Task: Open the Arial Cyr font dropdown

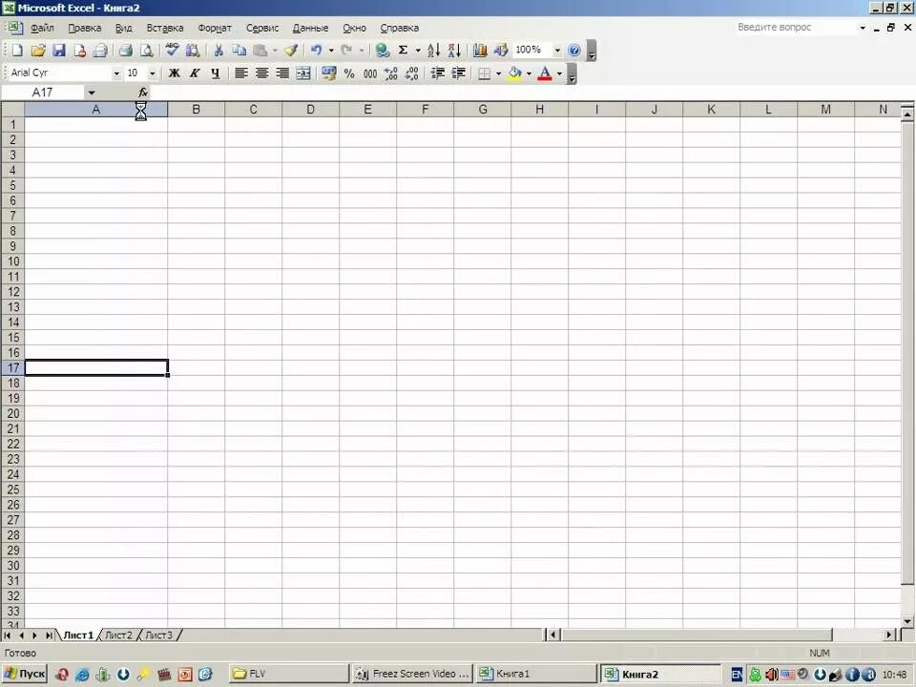Action: (116, 73)
